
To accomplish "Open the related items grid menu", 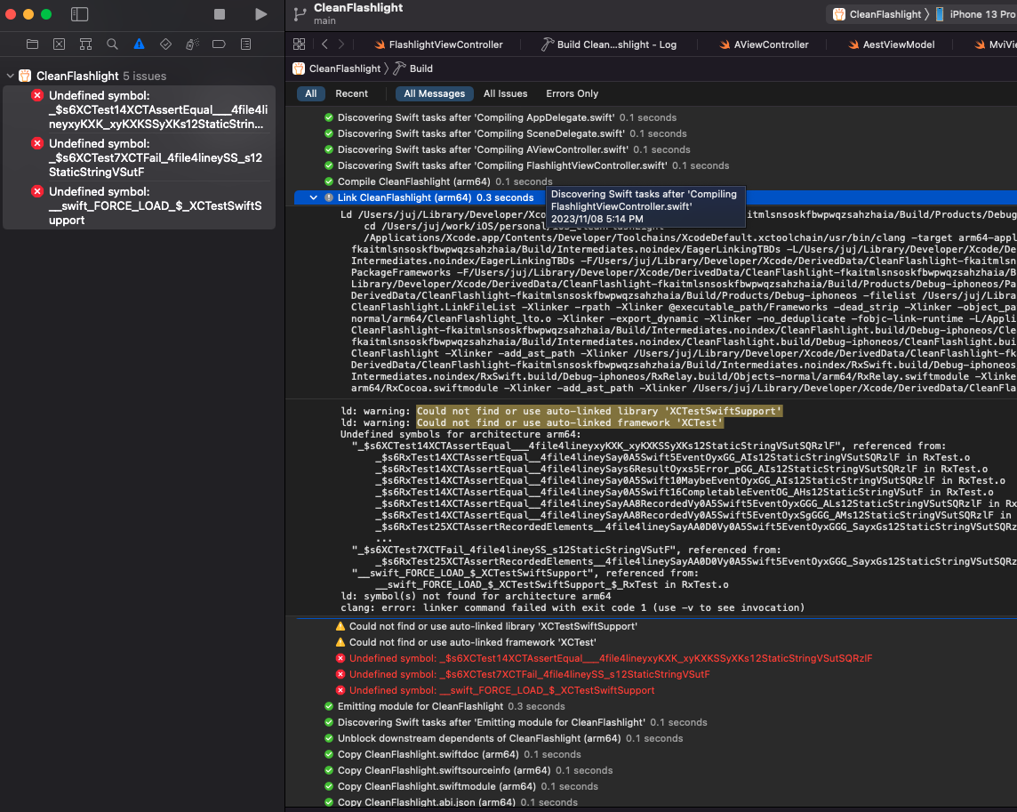I will (x=299, y=44).
